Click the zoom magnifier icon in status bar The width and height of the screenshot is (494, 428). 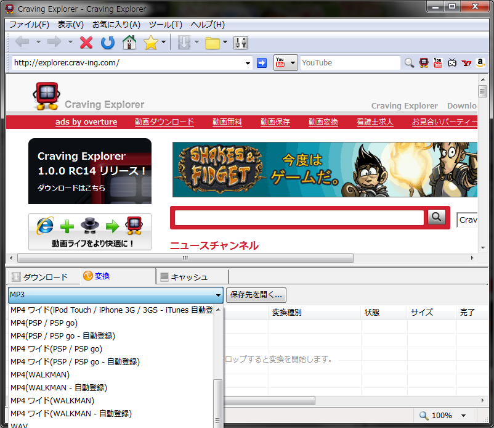[424, 416]
